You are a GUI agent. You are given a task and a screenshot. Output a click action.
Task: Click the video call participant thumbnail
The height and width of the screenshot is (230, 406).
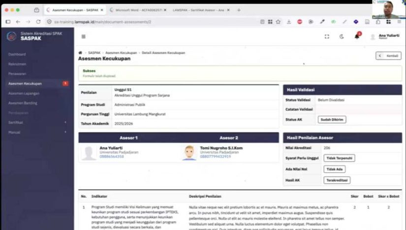coord(389,9)
